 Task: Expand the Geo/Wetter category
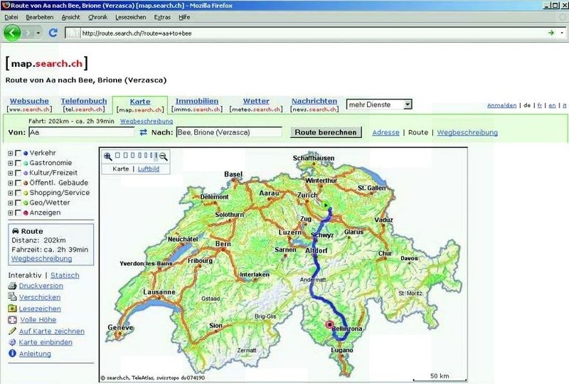(x=11, y=203)
